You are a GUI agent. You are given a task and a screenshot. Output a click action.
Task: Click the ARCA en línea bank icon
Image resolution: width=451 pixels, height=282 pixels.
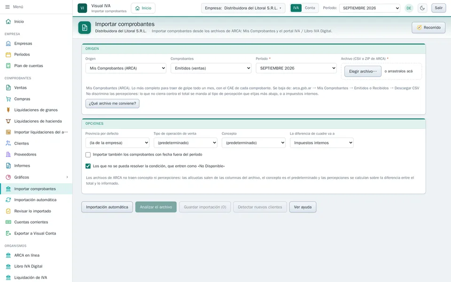coord(8,255)
